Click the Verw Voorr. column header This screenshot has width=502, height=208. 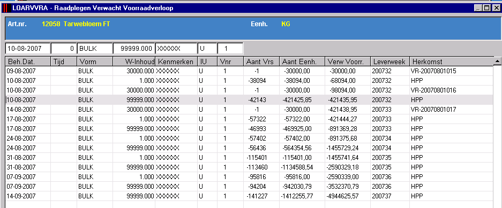point(347,61)
